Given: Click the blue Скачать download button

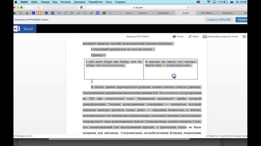Looking at the screenshot, I should 242,19.
